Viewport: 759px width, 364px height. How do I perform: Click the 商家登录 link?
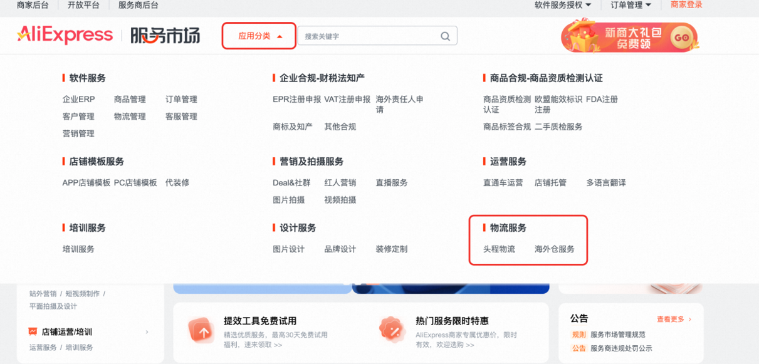688,6
